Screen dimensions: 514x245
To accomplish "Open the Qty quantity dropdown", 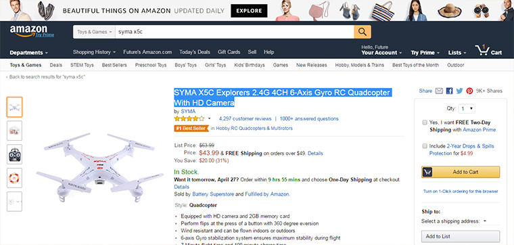I will click(x=467, y=108).
